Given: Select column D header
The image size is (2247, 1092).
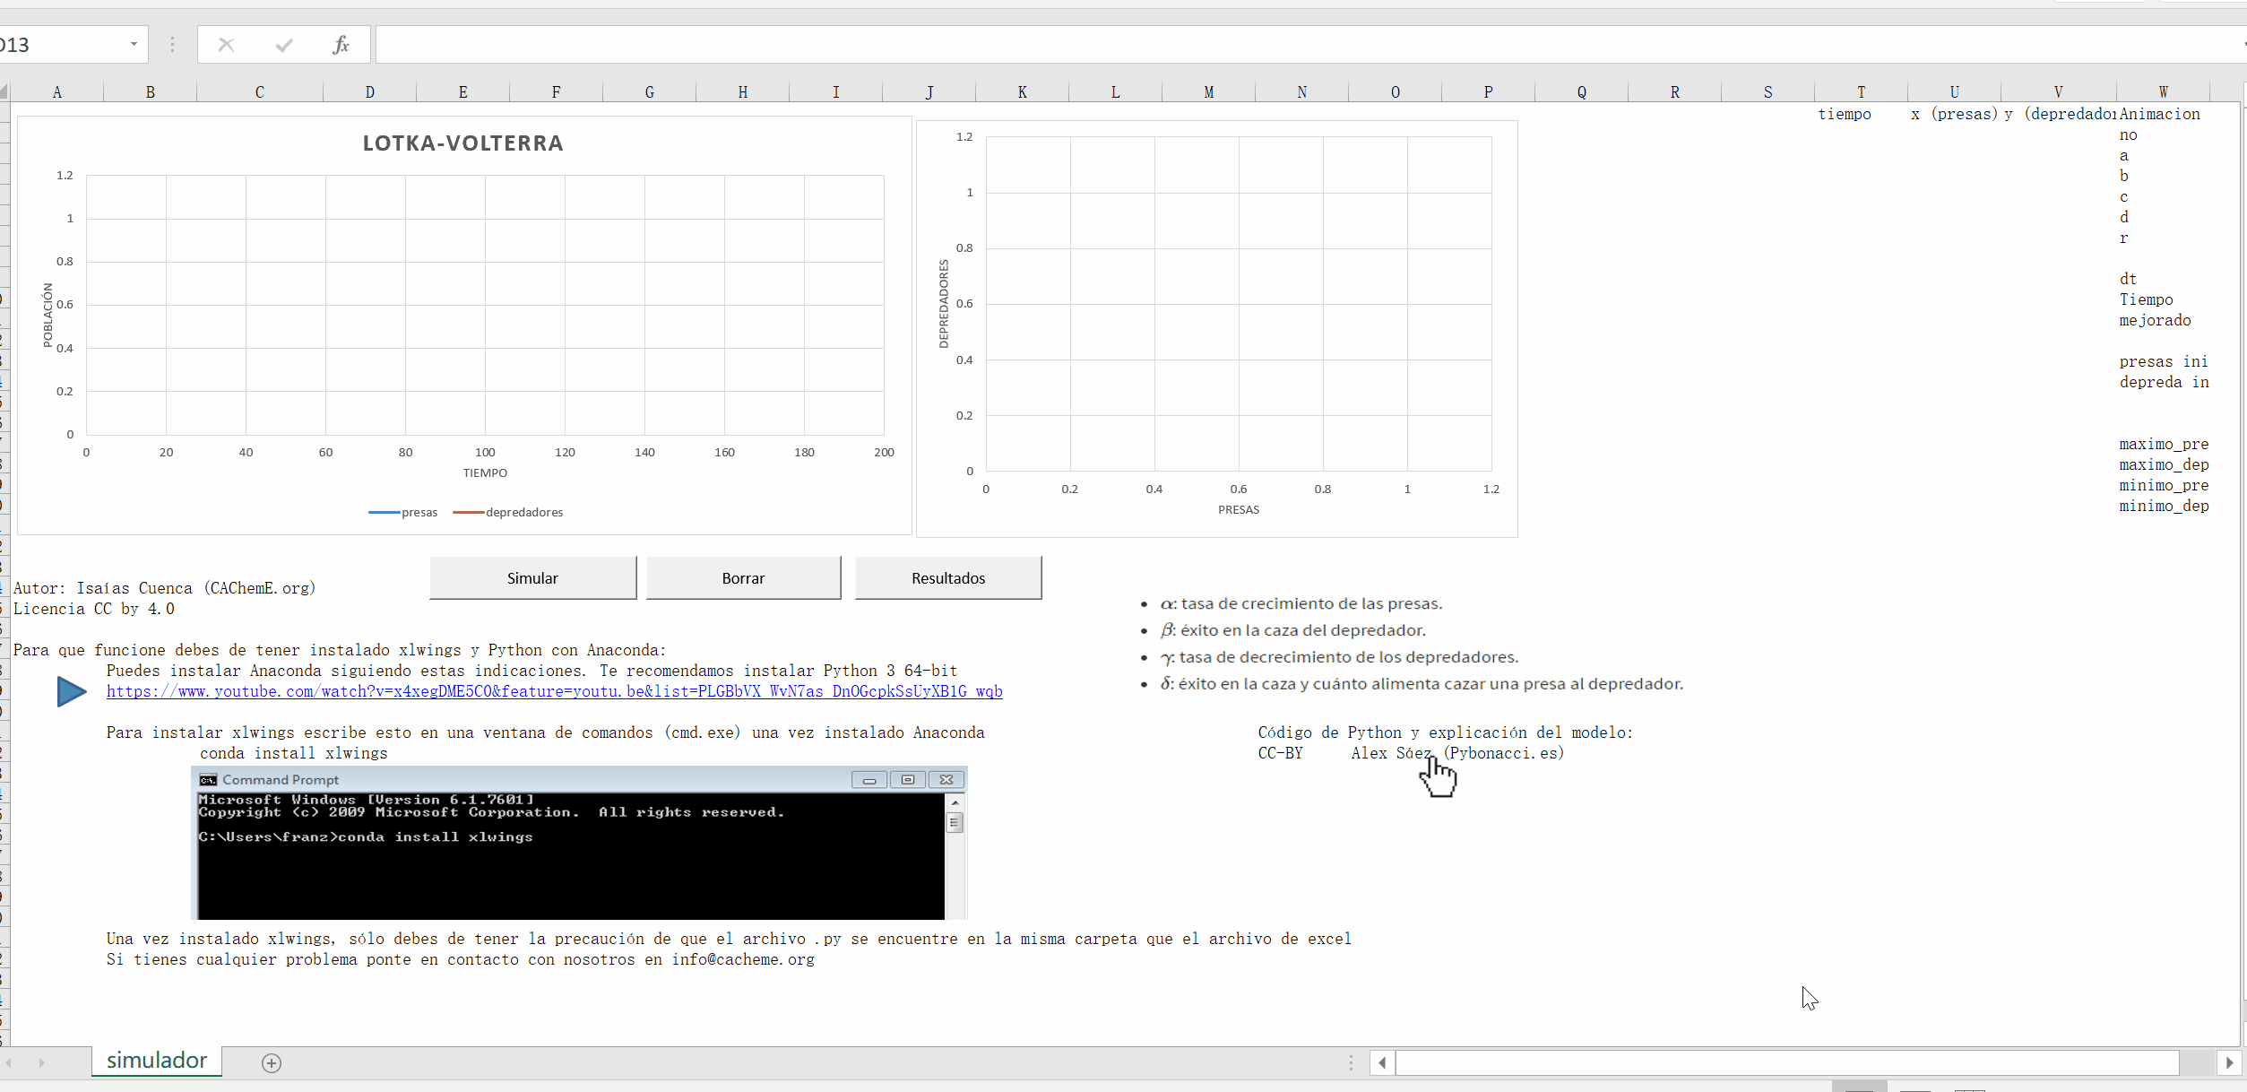Looking at the screenshot, I should click(x=369, y=91).
